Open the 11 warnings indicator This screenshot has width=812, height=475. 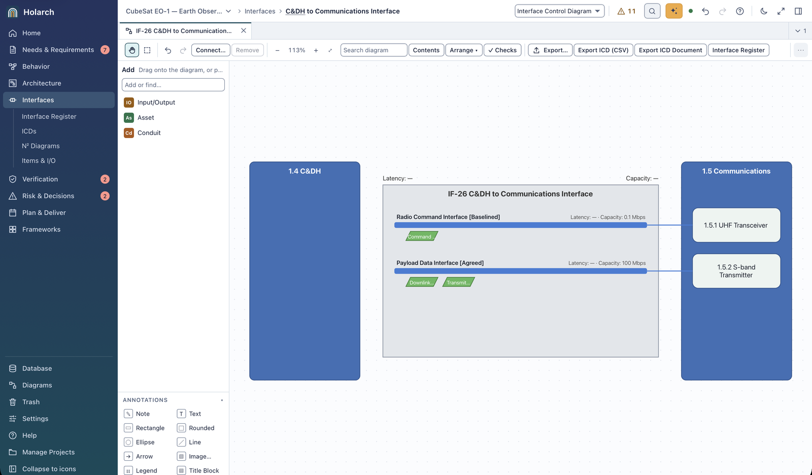626,11
